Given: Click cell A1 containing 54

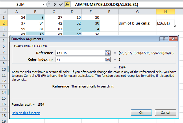Looking at the screenshot, I should [16, 17].
